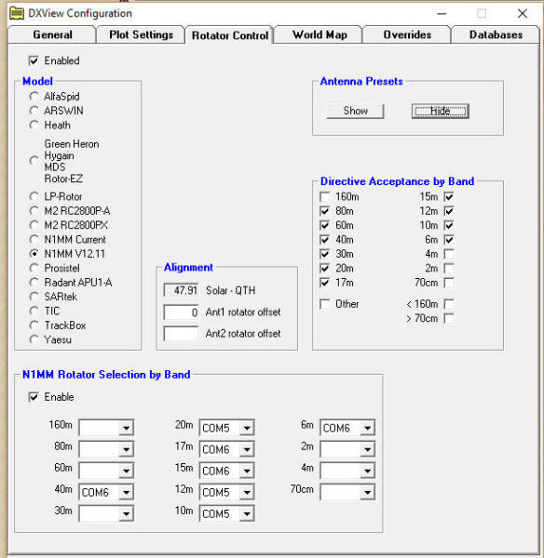Viewport: 544px width, 558px height.
Task: Select N1MM V12.11 model
Action: click(34, 254)
